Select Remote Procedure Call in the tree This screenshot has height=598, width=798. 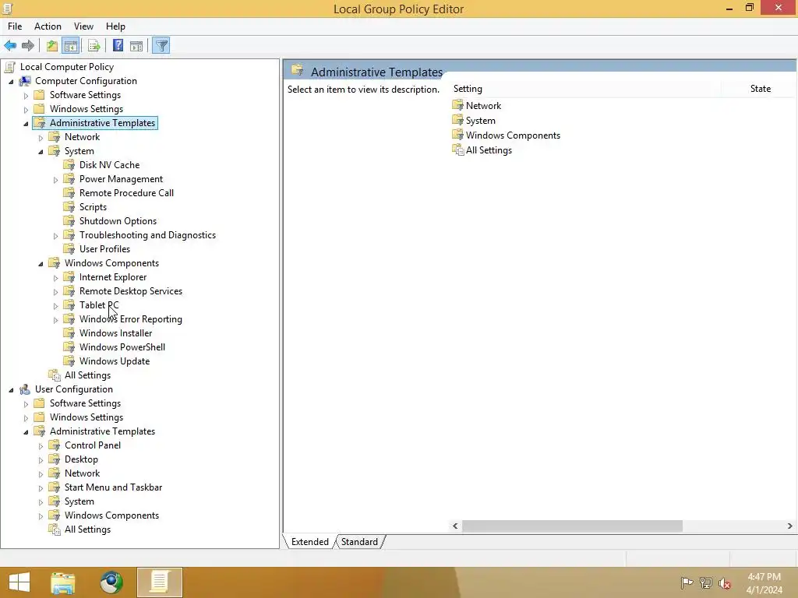pyautogui.click(x=126, y=193)
